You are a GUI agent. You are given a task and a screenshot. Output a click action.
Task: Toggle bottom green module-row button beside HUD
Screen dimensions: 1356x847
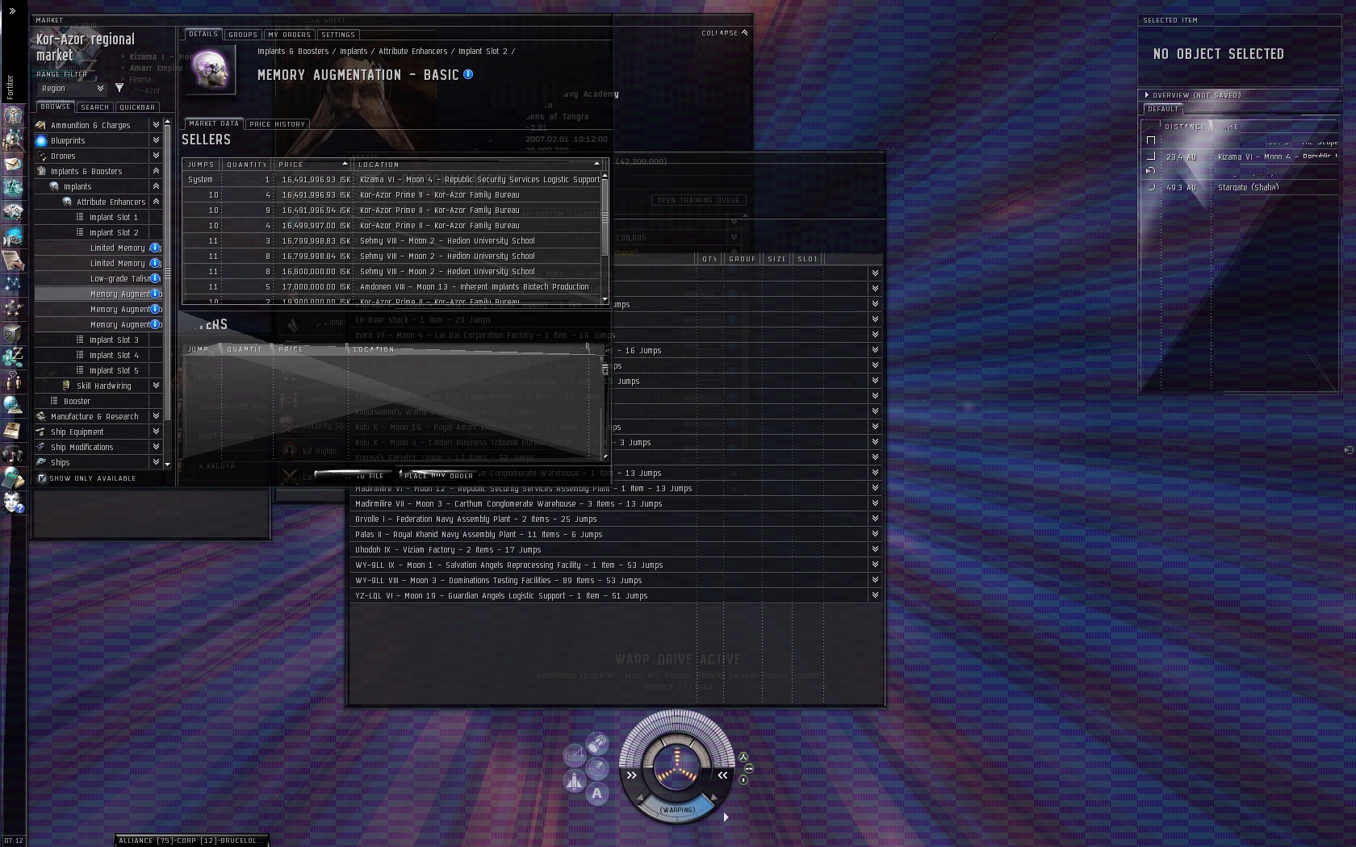[743, 780]
